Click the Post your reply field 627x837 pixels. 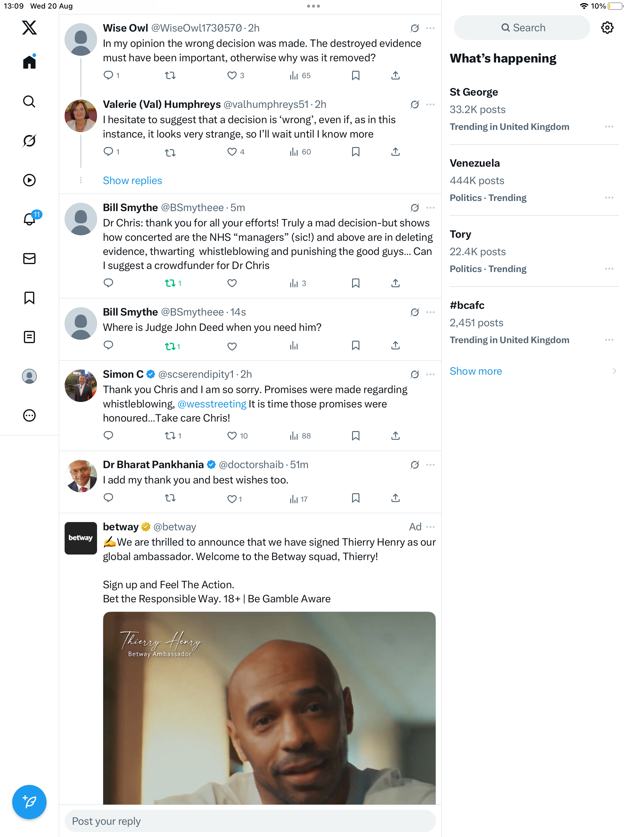pyautogui.click(x=250, y=821)
